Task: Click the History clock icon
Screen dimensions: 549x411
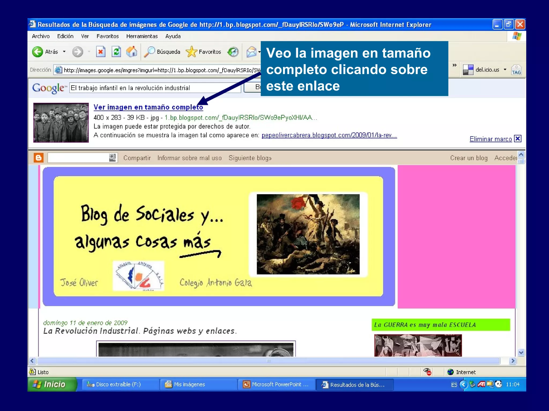Action: (233, 52)
